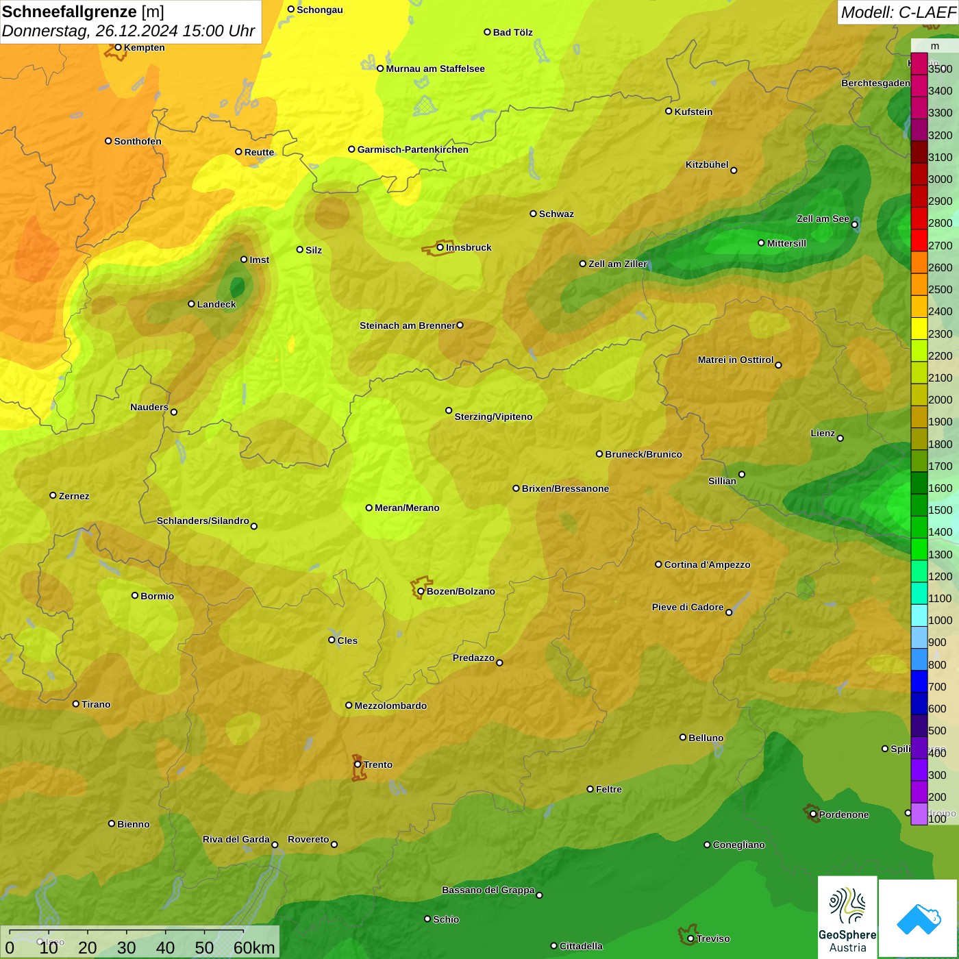Click the Schongau label
The height and width of the screenshot is (959, 959).
point(319,10)
